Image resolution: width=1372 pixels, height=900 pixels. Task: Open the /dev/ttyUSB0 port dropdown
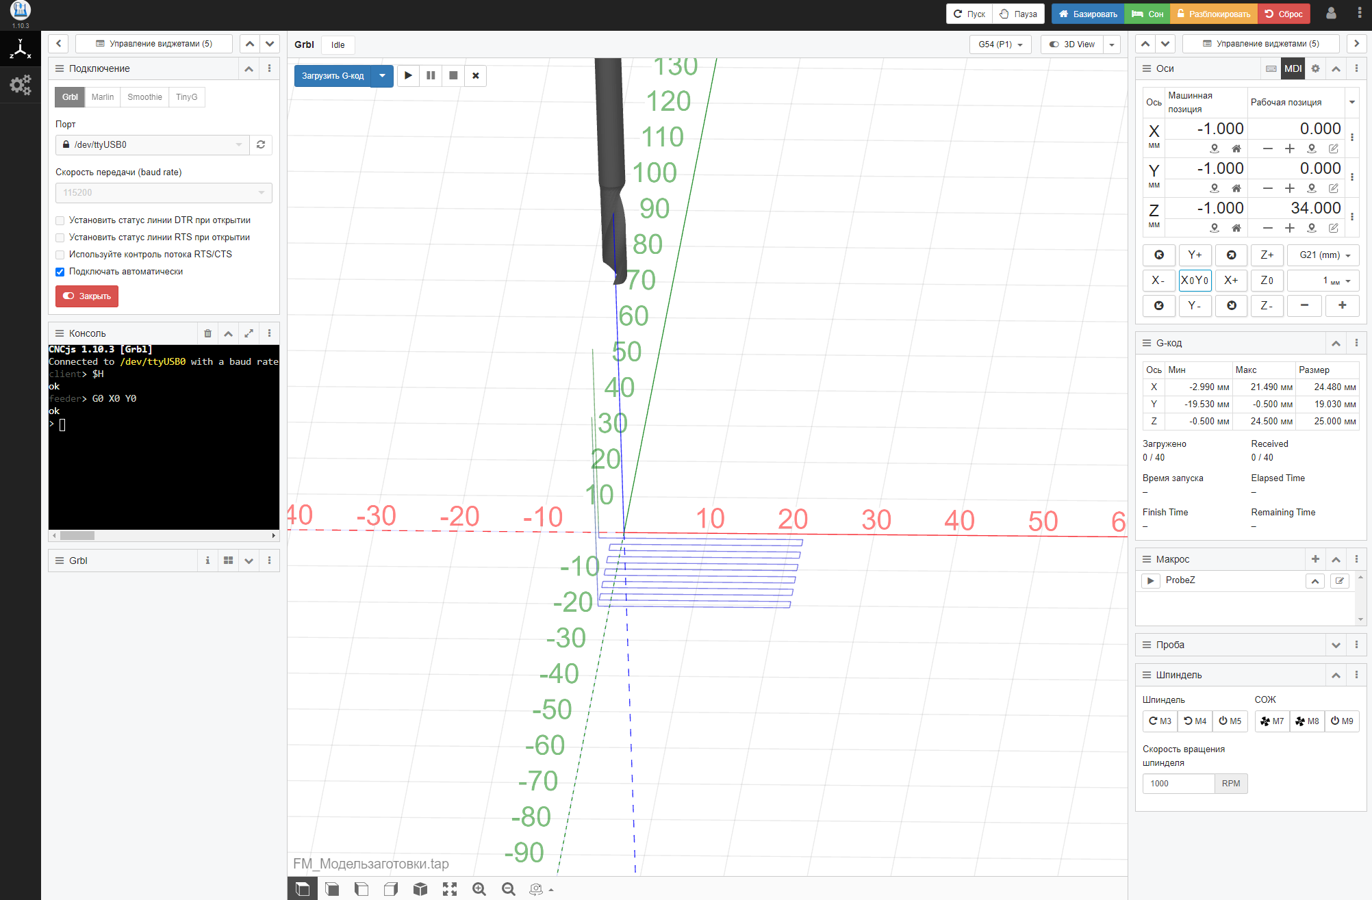[x=152, y=144]
